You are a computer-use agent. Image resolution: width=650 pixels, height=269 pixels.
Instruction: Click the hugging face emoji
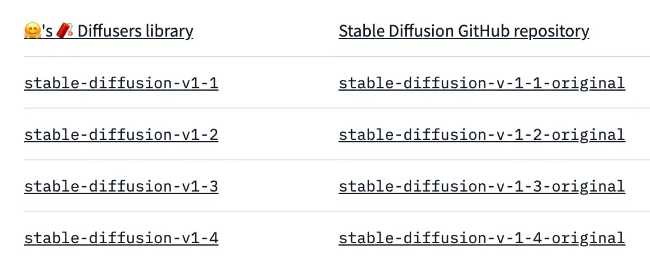click(33, 31)
